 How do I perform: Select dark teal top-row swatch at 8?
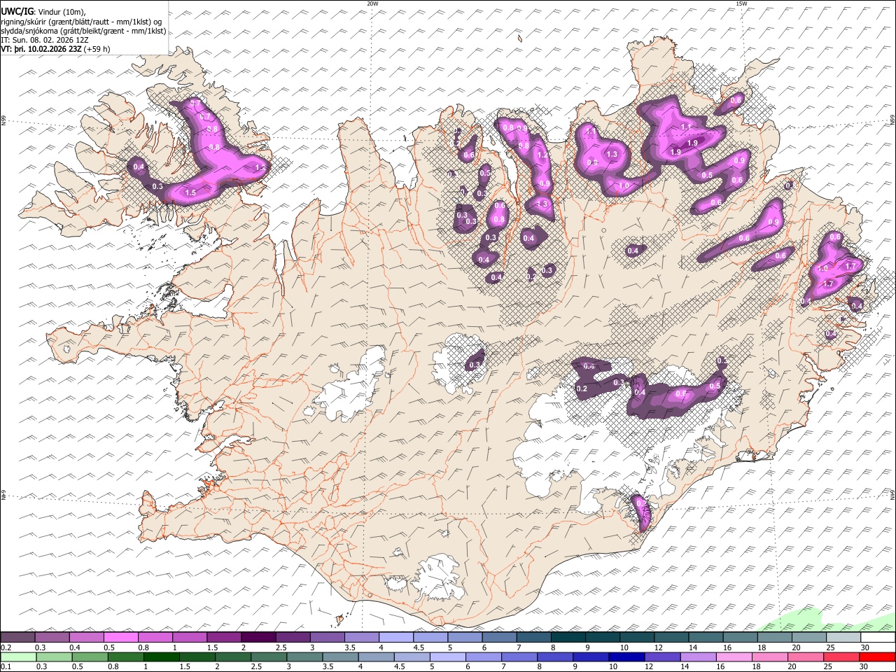(568, 638)
